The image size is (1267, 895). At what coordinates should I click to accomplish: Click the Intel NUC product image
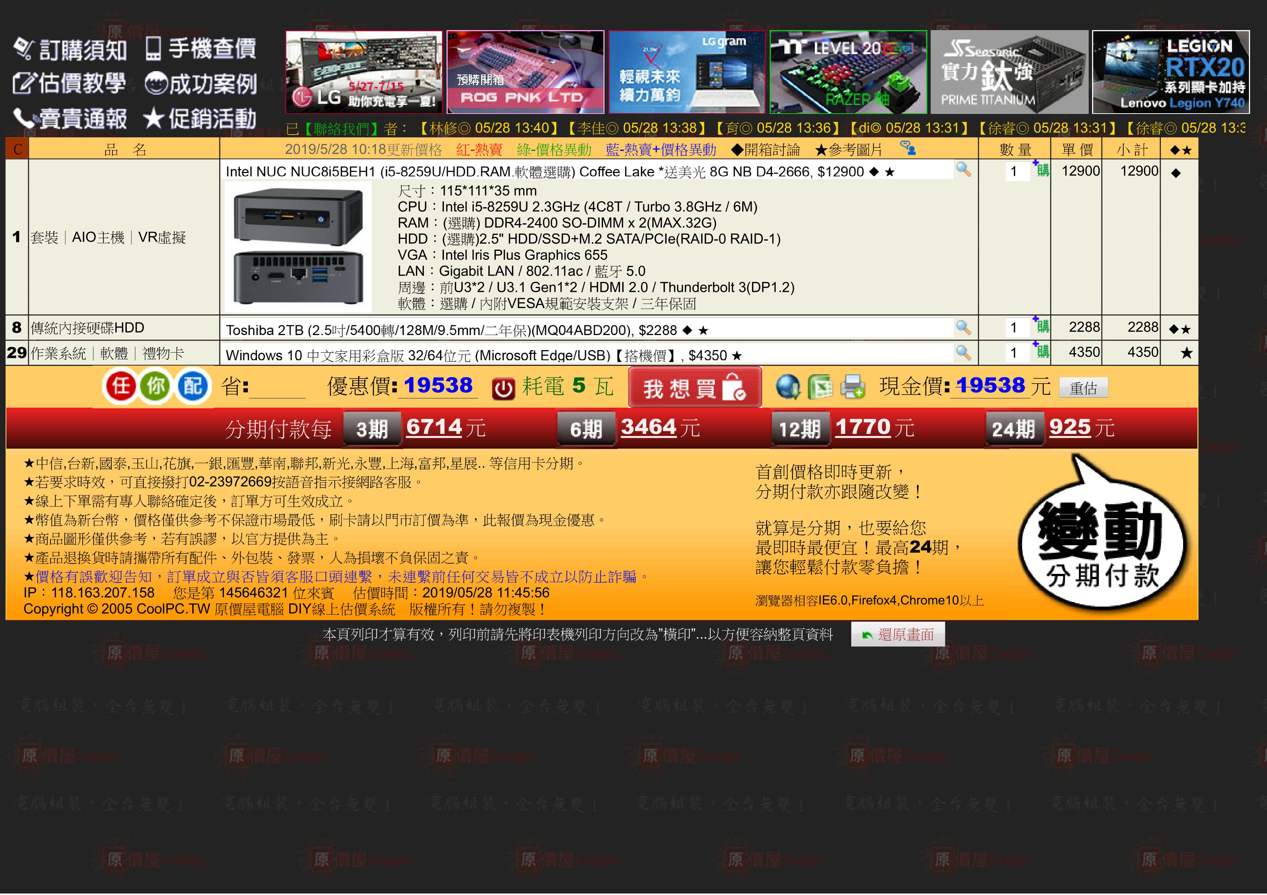[298, 247]
